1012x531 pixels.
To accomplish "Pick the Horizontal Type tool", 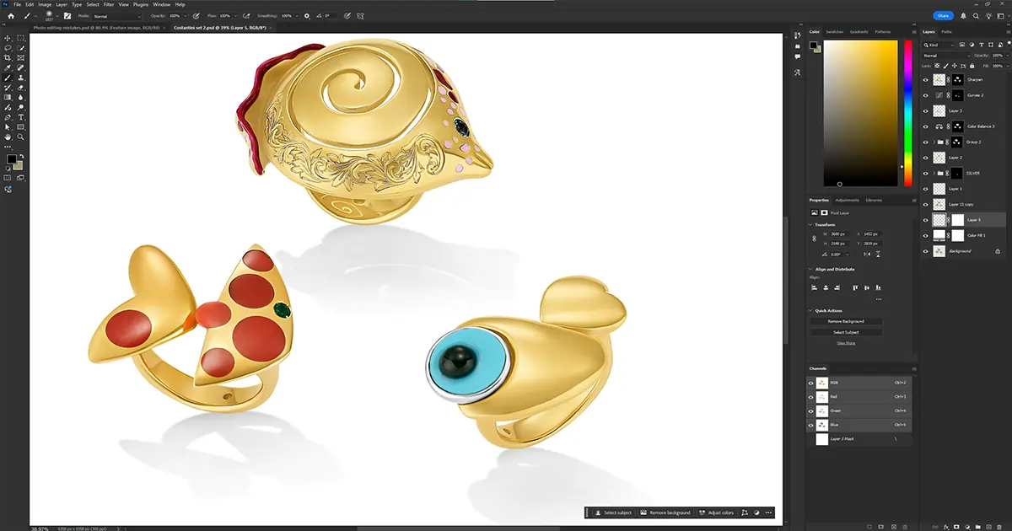I will point(20,117).
